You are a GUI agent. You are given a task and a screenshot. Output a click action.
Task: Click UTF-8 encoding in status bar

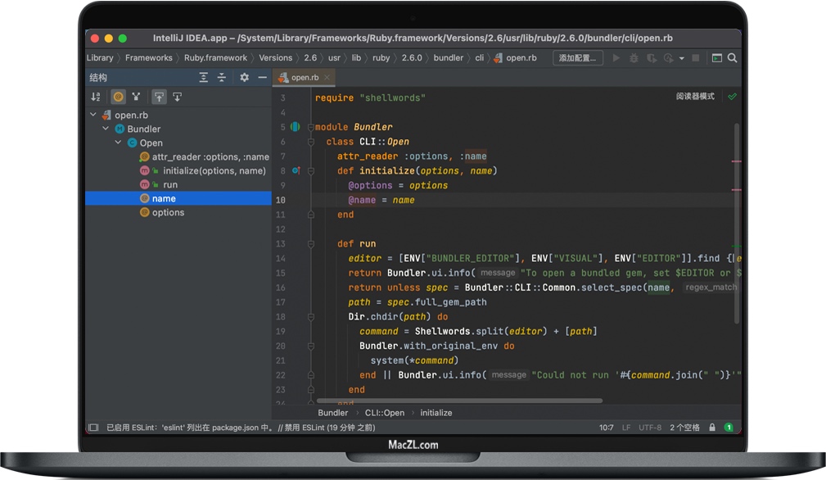click(x=651, y=427)
